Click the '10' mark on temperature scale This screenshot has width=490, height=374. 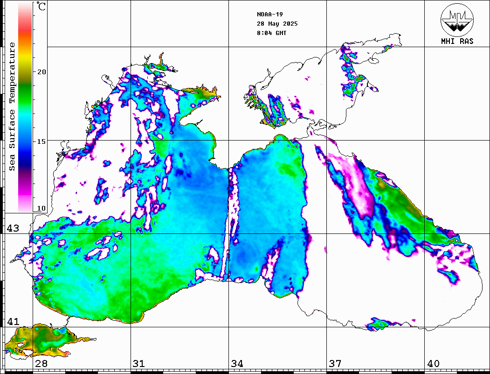(x=41, y=208)
